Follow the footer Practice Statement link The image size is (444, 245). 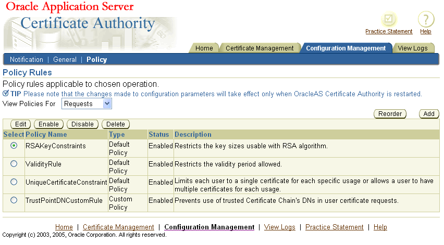click(335, 227)
